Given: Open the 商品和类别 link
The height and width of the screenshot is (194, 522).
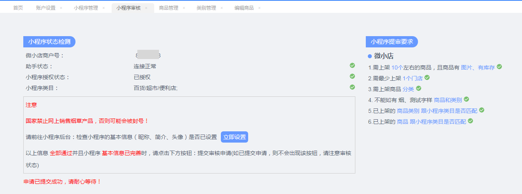Looking at the screenshot, I should coord(448,100).
